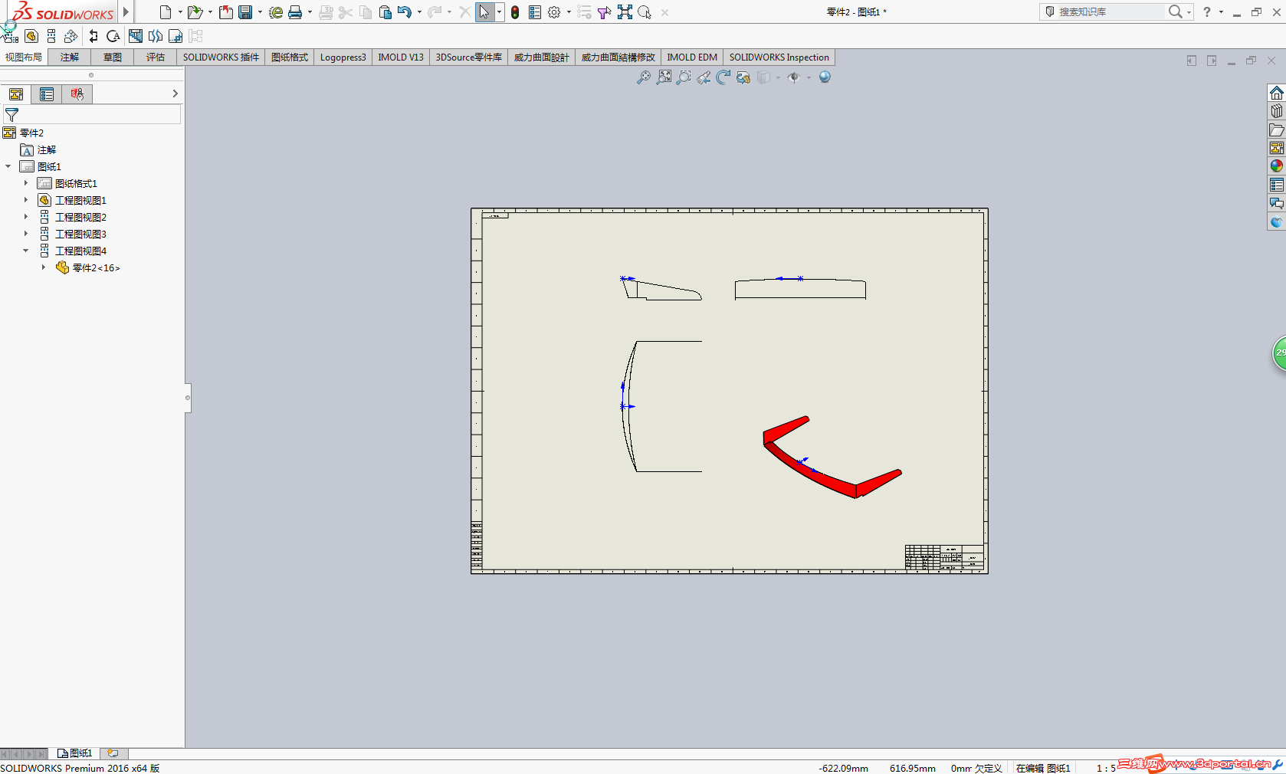Expand the 零件2<16> tree node

[x=44, y=267]
